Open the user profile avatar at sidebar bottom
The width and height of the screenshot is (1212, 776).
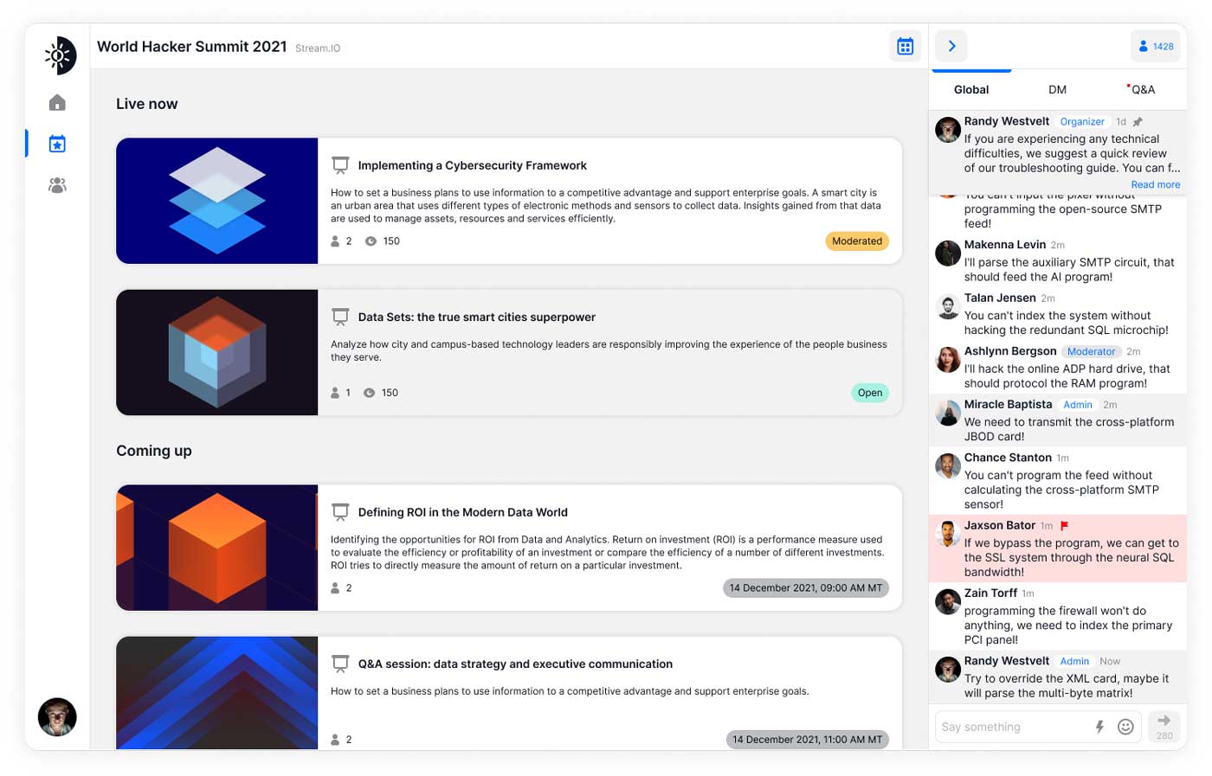click(x=57, y=717)
